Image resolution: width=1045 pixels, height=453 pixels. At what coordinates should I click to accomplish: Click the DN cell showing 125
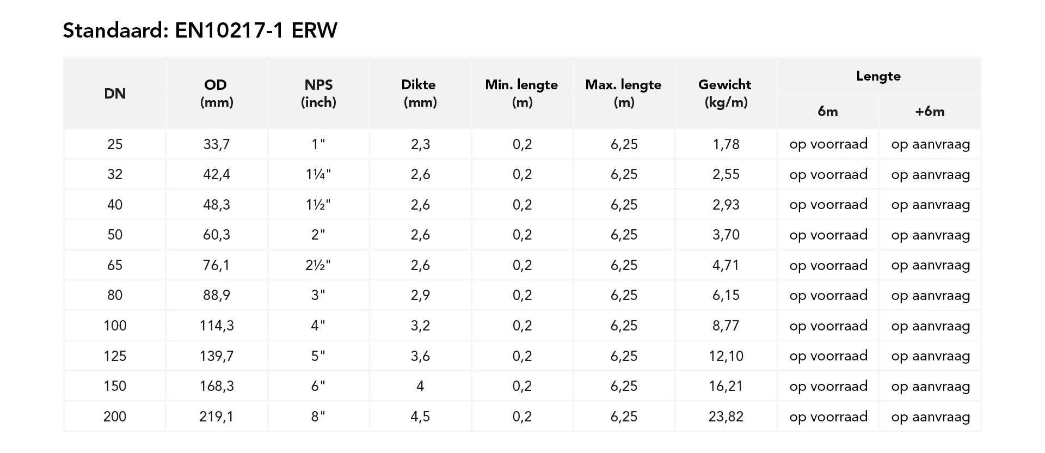pos(115,356)
